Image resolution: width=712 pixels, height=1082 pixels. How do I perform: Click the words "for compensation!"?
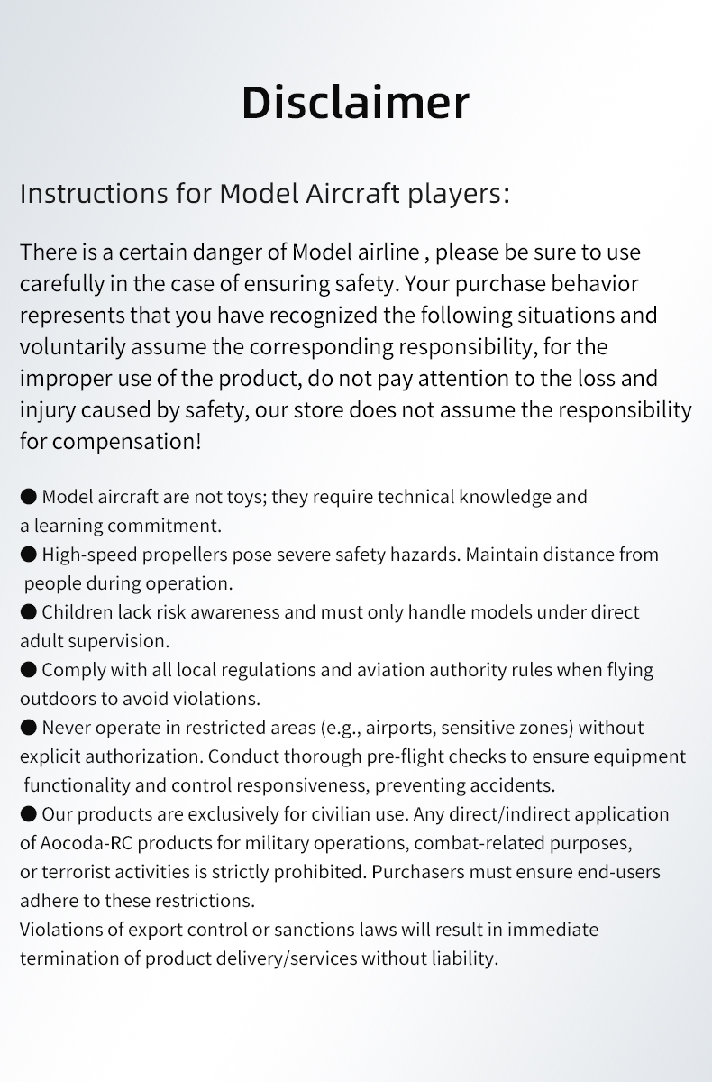click(111, 442)
